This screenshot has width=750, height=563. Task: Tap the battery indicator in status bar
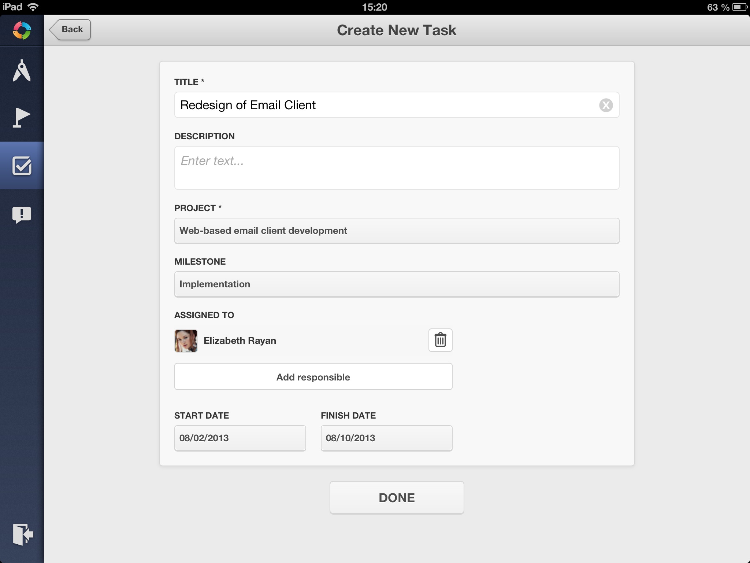[739, 7]
